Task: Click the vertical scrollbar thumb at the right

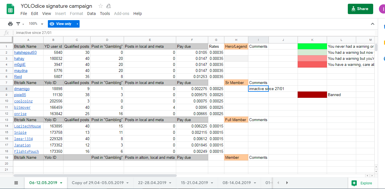Action: tap(376, 48)
